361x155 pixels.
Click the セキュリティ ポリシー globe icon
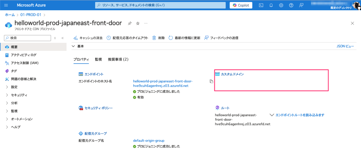click(x=81, y=108)
